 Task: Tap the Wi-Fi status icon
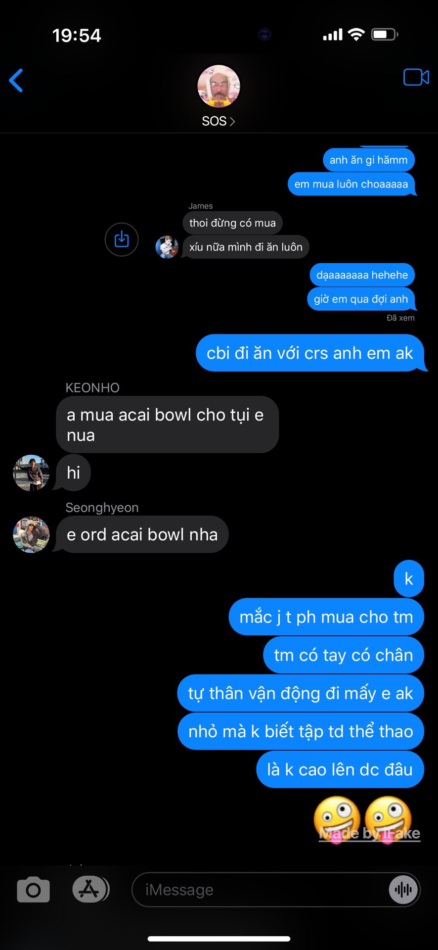pos(356,34)
